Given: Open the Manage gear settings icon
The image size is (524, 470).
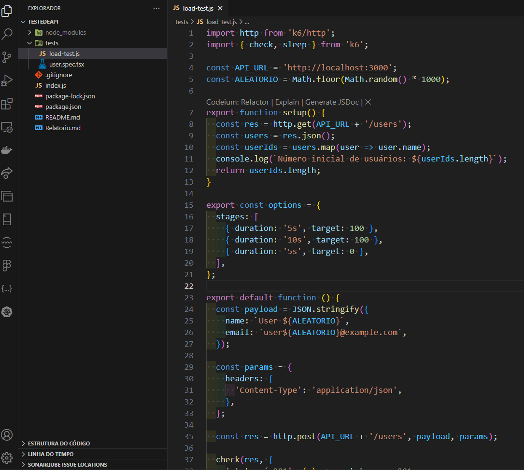Looking at the screenshot, I should pos(7,457).
